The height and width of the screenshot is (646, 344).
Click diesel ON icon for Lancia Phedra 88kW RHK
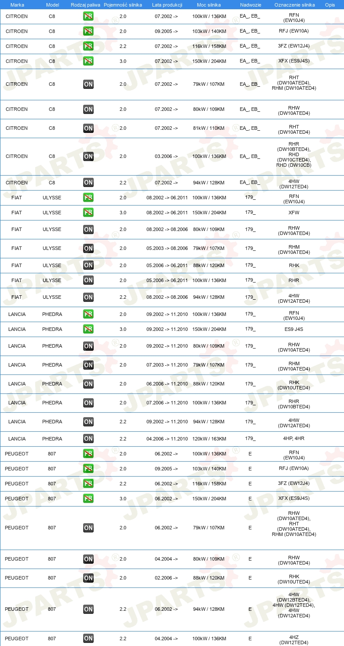pos(88,384)
